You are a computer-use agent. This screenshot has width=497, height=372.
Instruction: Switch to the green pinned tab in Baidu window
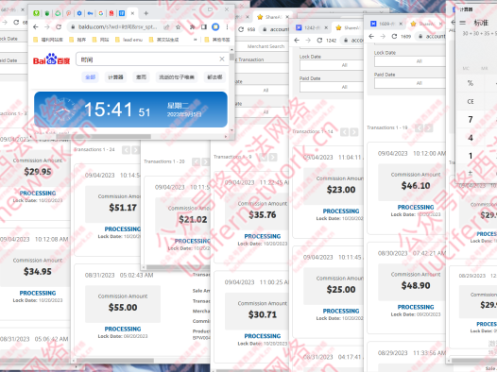pyautogui.click(x=37, y=13)
